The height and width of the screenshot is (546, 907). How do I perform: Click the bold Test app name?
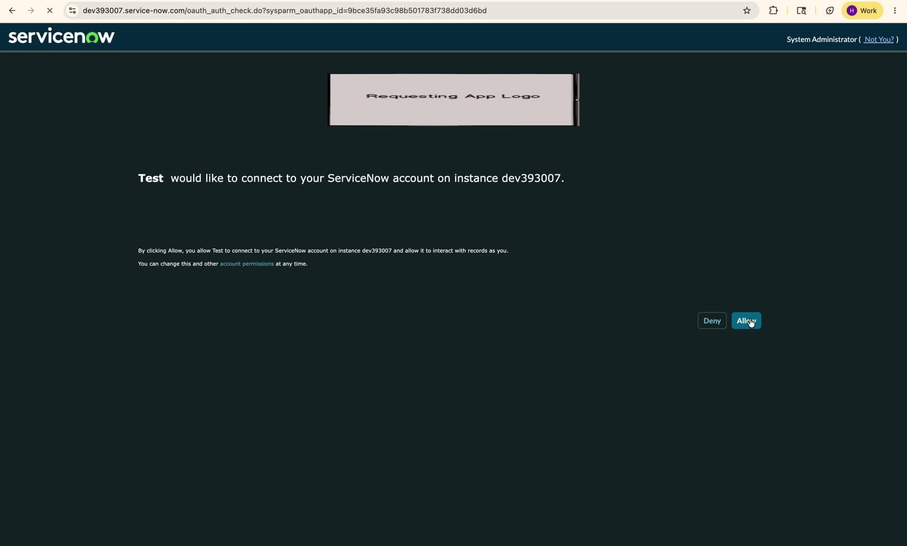pos(151,178)
